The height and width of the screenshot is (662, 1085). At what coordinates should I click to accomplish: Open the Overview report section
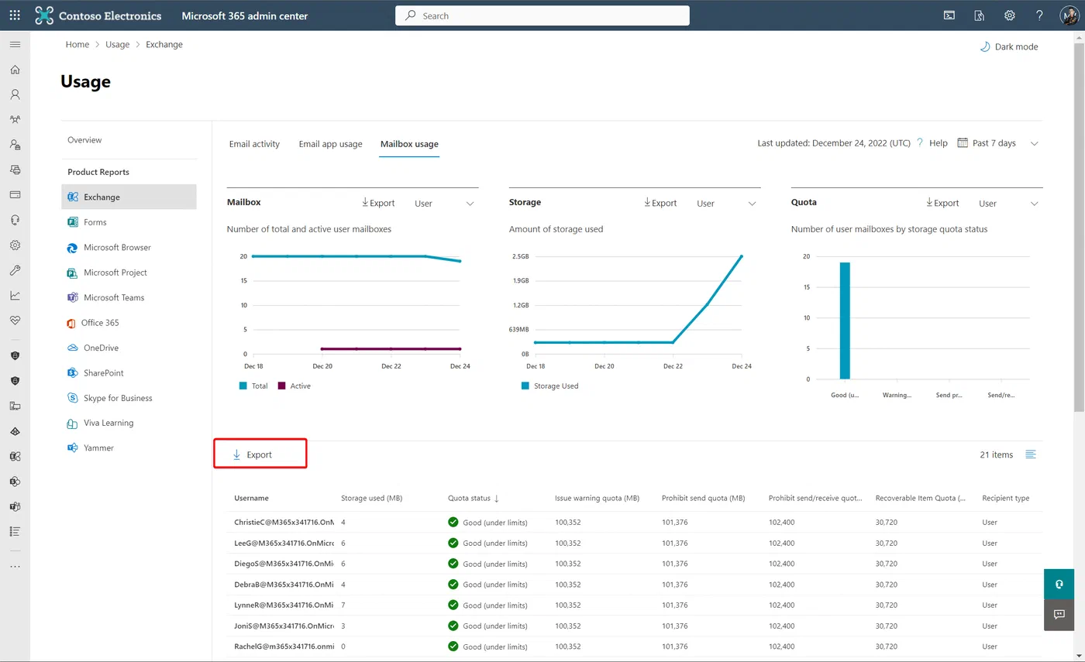point(84,140)
